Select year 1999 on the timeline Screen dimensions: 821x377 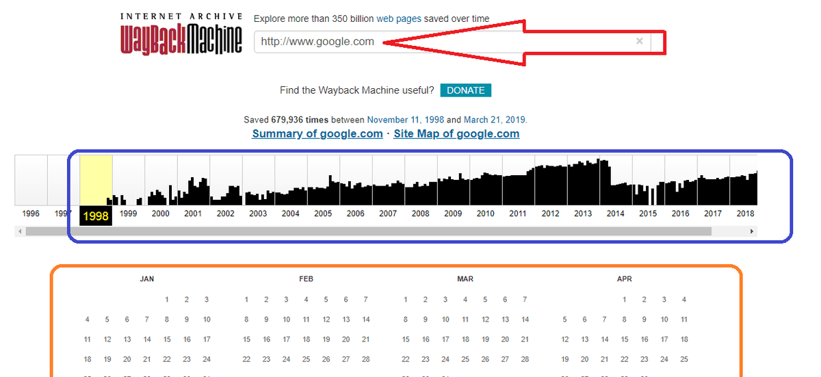click(x=129, y=213)
